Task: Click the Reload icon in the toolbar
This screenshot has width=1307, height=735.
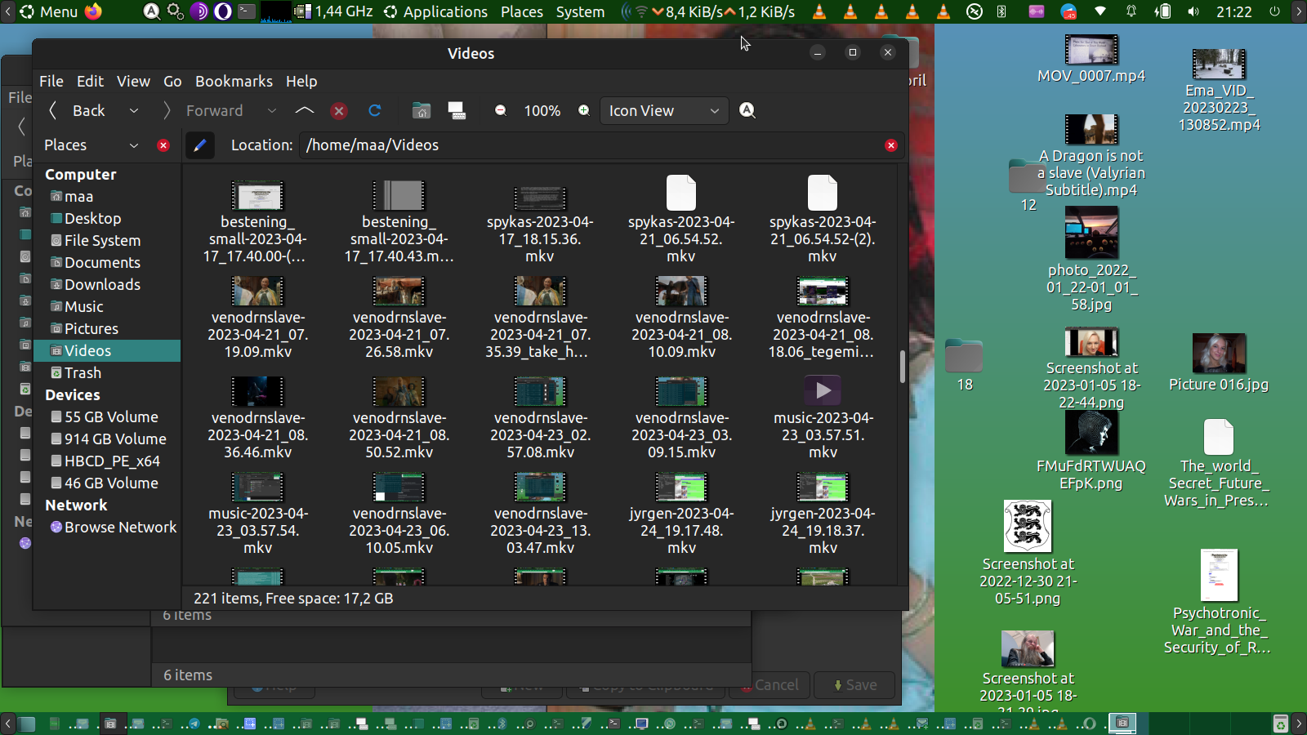Action: [375, 111]
